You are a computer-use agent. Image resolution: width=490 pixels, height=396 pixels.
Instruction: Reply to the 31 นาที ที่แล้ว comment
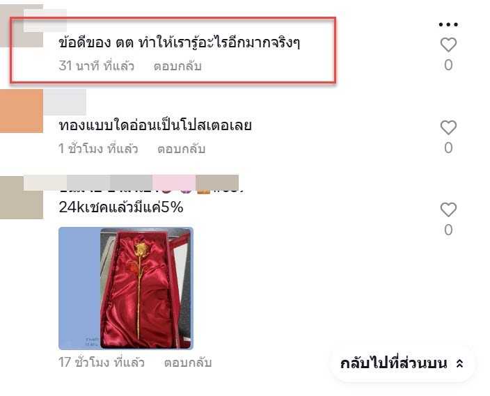pyautogui.click(x=177, y=66)
